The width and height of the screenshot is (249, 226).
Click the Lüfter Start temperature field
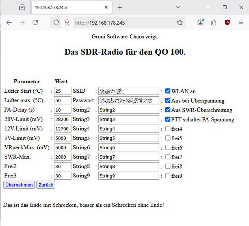coord(62,91)
